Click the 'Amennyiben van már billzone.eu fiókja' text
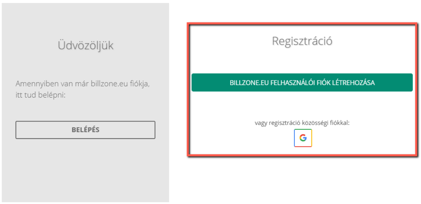Image resolution: width=421 pixels, height=204 pixels. coord(83,84)
